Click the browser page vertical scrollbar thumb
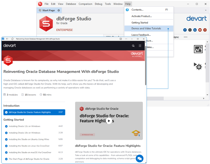This screenshot has width=210, height=164. click(x=146, y=66)
